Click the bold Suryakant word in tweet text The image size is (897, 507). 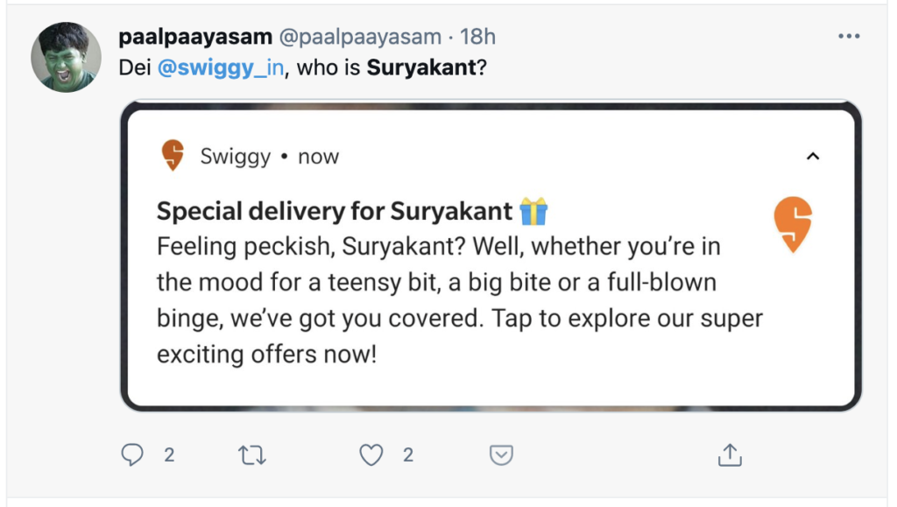click(420, 67)
